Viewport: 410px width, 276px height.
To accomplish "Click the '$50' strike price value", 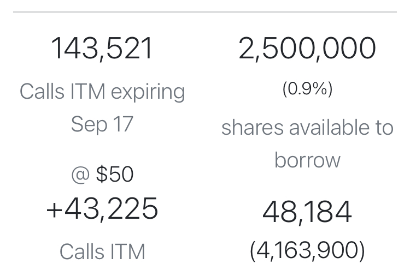I will point(115,175).
